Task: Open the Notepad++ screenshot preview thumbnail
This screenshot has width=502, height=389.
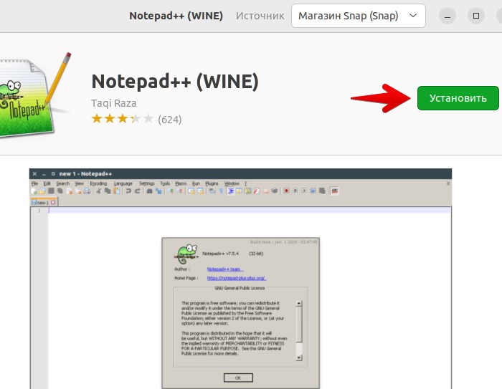Action: click(240, 279)
